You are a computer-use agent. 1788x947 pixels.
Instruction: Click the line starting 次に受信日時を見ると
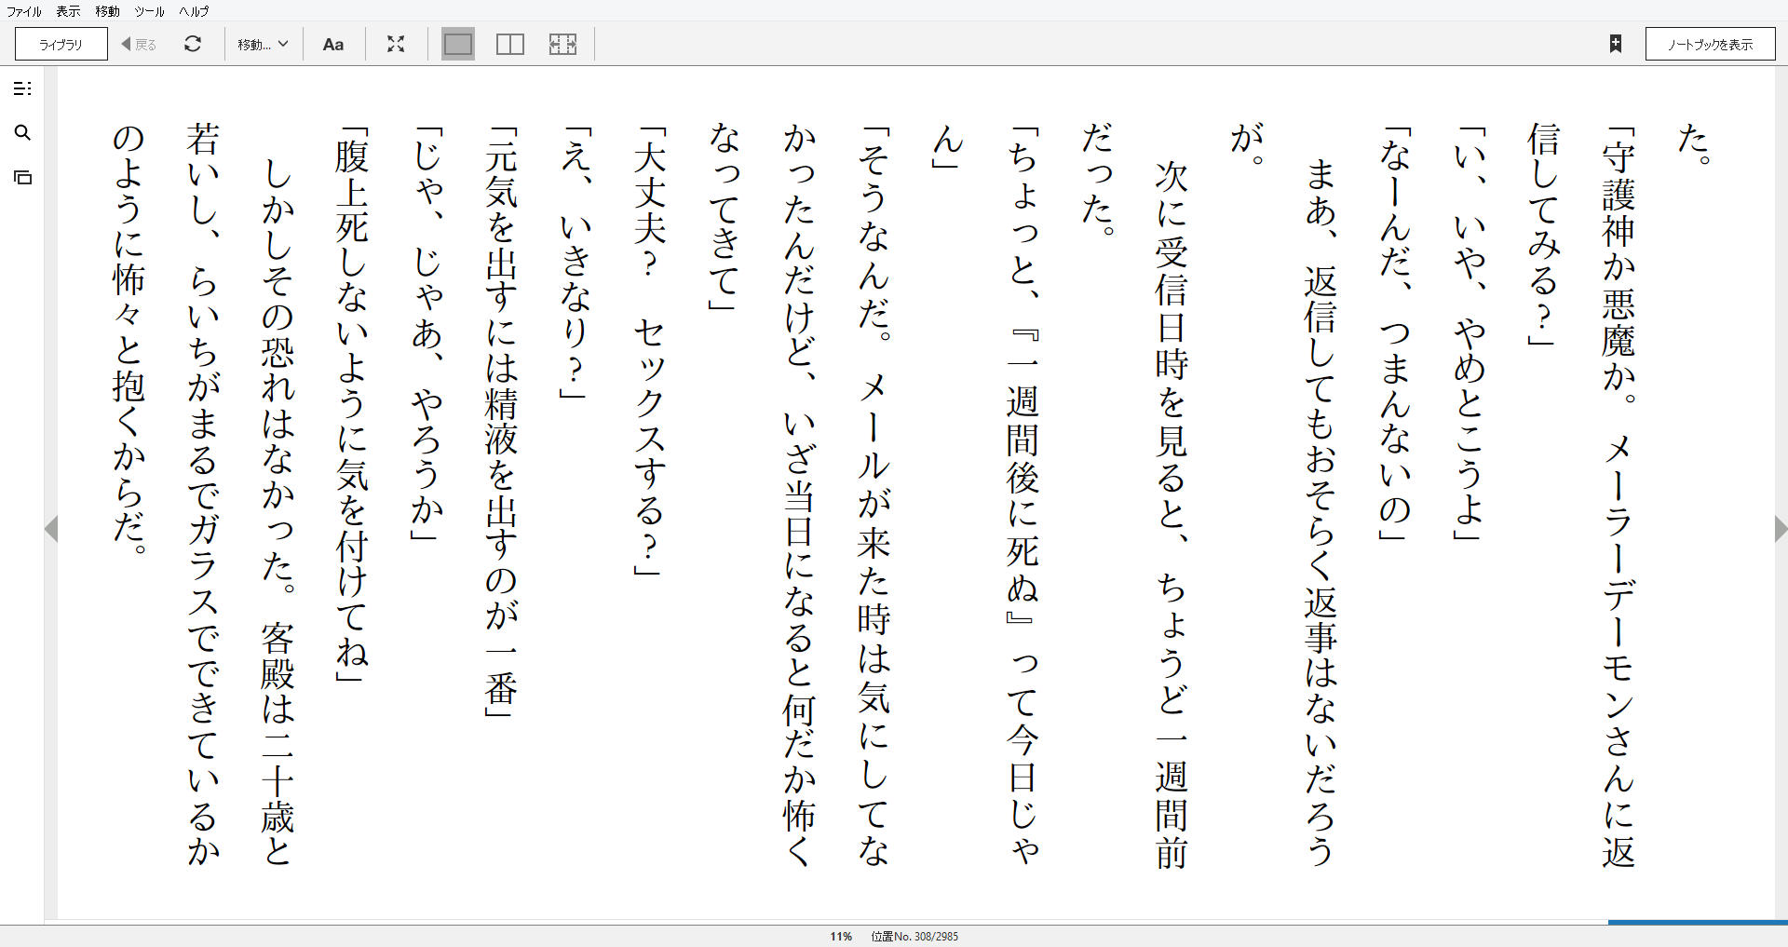point(1172,514)
